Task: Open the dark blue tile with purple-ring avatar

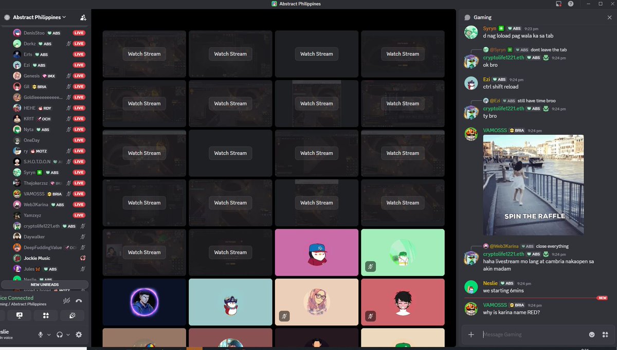Action: point(144,302)
